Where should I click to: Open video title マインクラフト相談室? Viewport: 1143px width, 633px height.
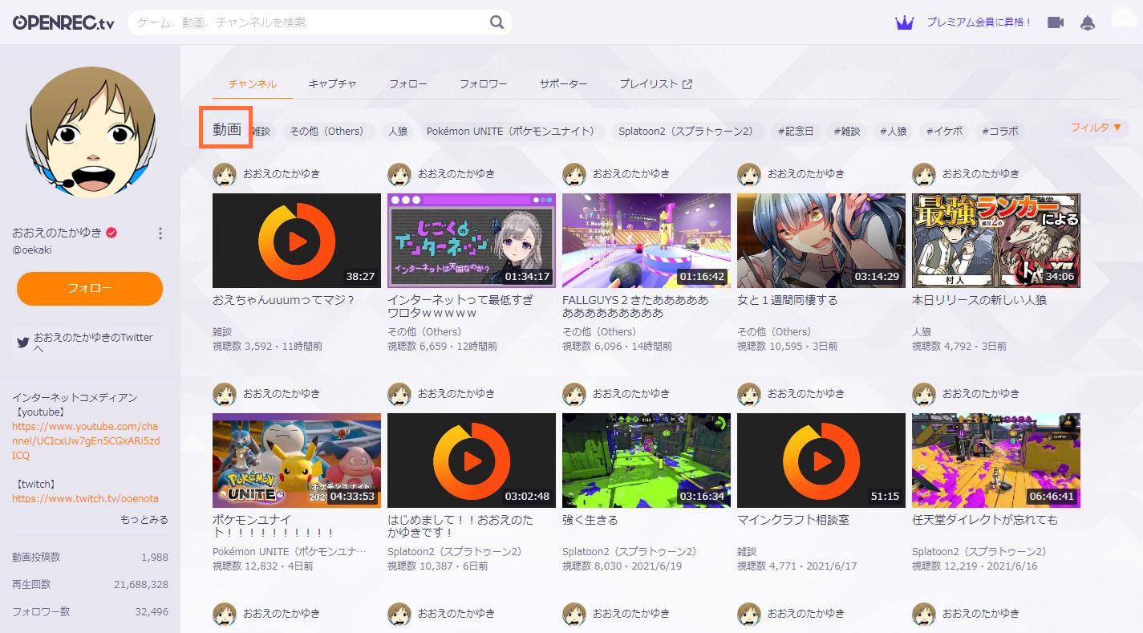click(793, 520)
